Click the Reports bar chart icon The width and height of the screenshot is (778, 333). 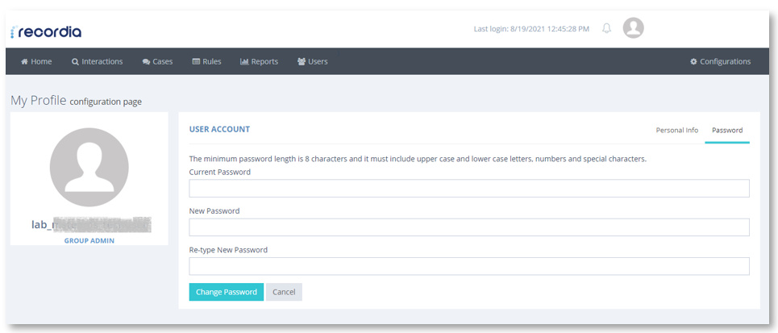pyautogui.click(x=244, y=61)
